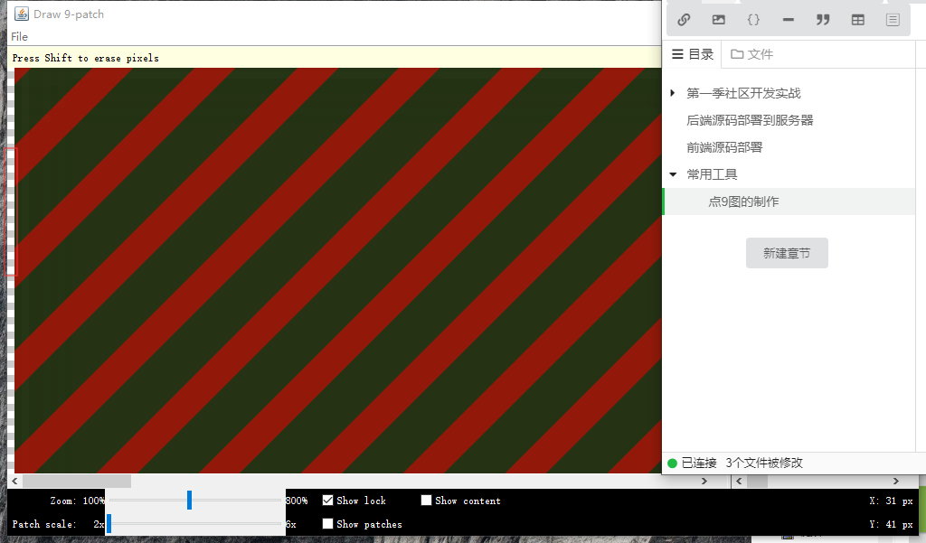Viewport: 926px width, 543px height.
Task: Click the 已连接 status label
Action: click(x=699, y=463)
